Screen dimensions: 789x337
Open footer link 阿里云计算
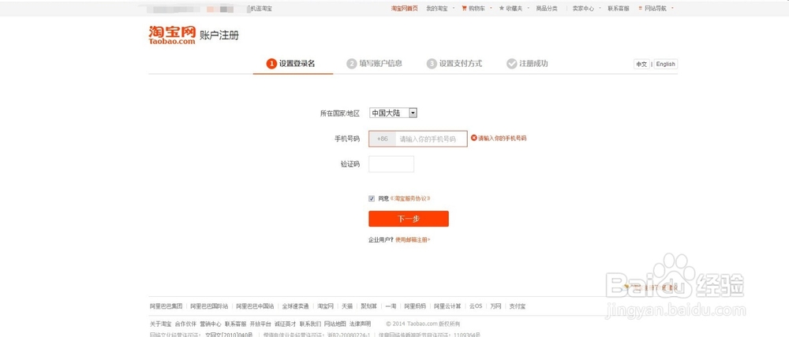[x=447, y=306]
